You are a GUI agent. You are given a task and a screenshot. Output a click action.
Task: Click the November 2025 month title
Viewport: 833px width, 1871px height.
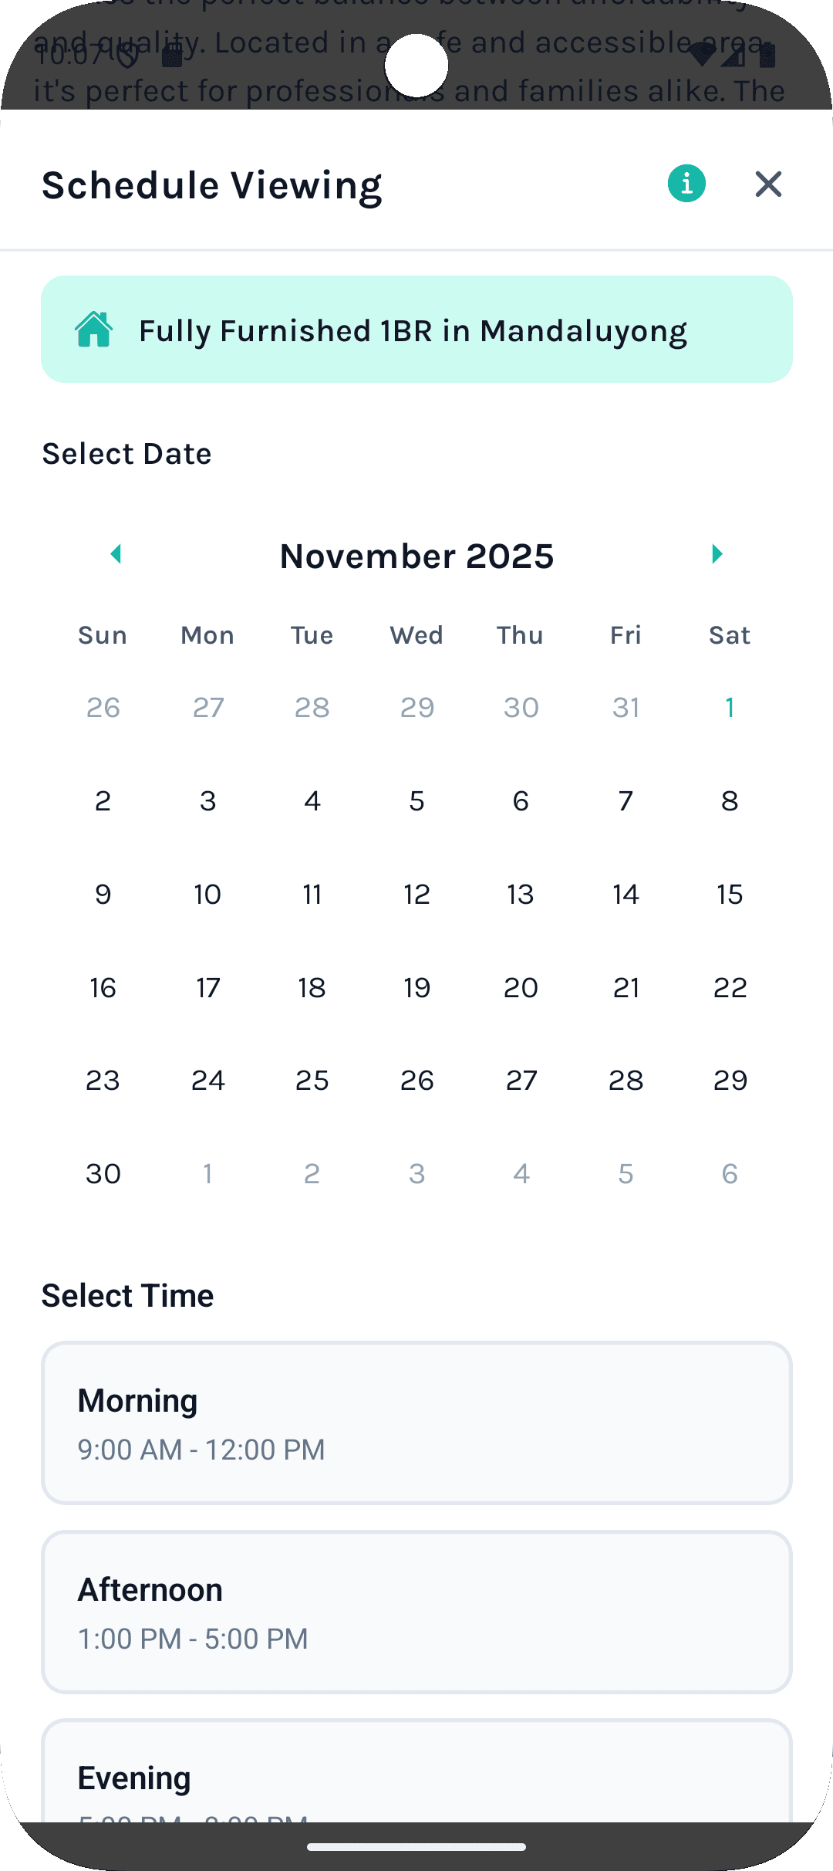pyautogui.click(x=416, y=556)
